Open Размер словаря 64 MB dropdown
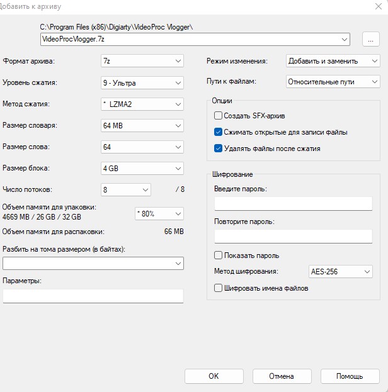Screen dimensions: 388x392 coord(142,125)
